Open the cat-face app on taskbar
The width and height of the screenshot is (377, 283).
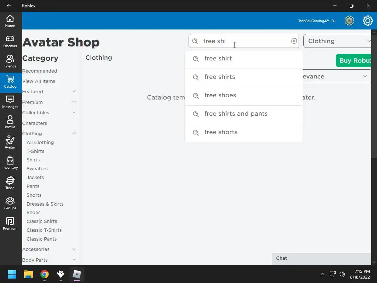pos(61,274)
